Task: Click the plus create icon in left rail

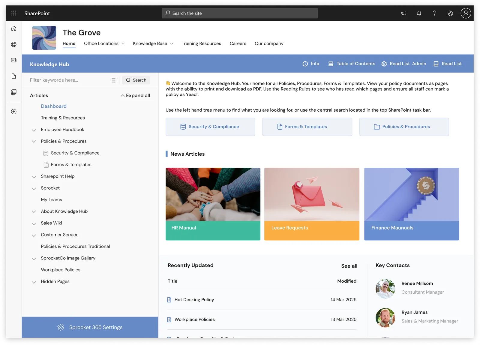Action: [14, 112]
